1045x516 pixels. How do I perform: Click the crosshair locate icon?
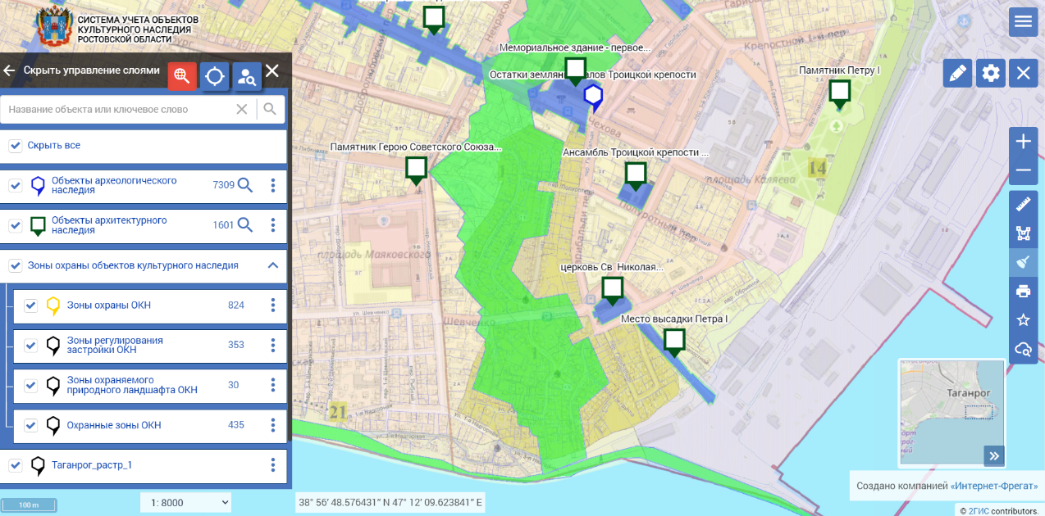point(215,76)
